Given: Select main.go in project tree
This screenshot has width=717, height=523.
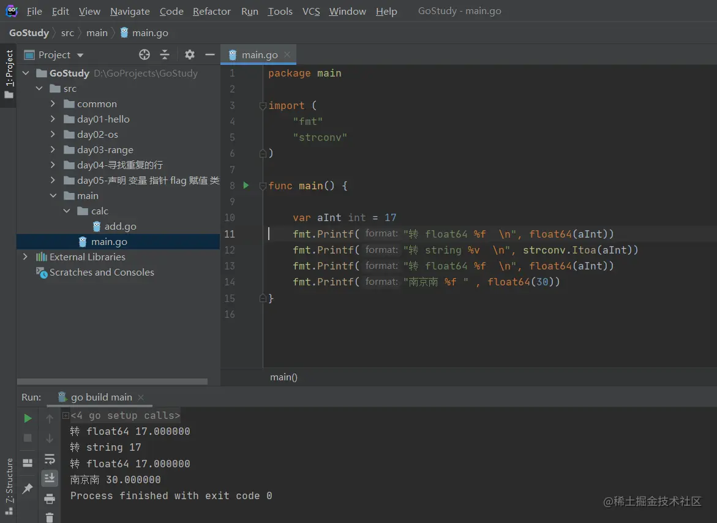Looking at the screenshot, I should tap(118, 241).
